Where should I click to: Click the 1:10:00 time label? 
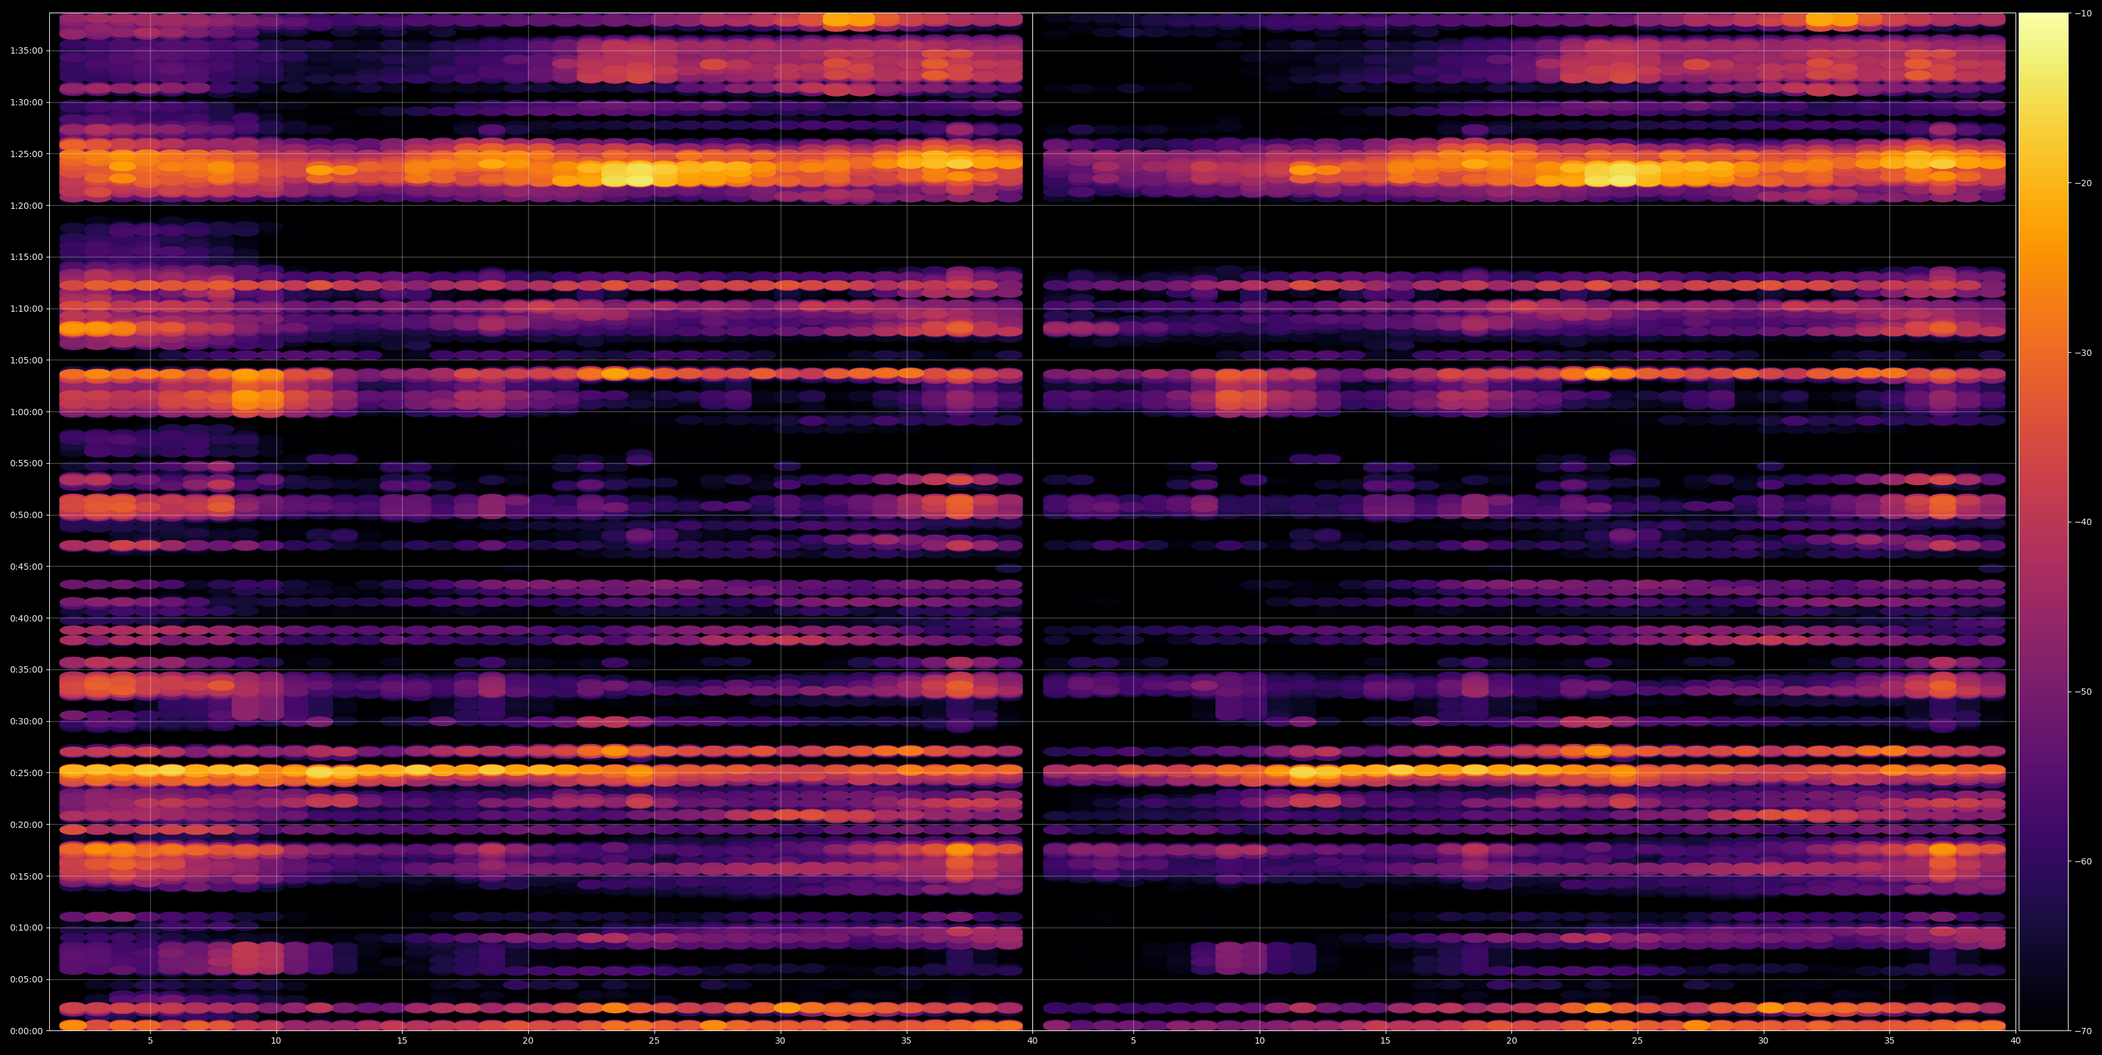tap(26, 309)
